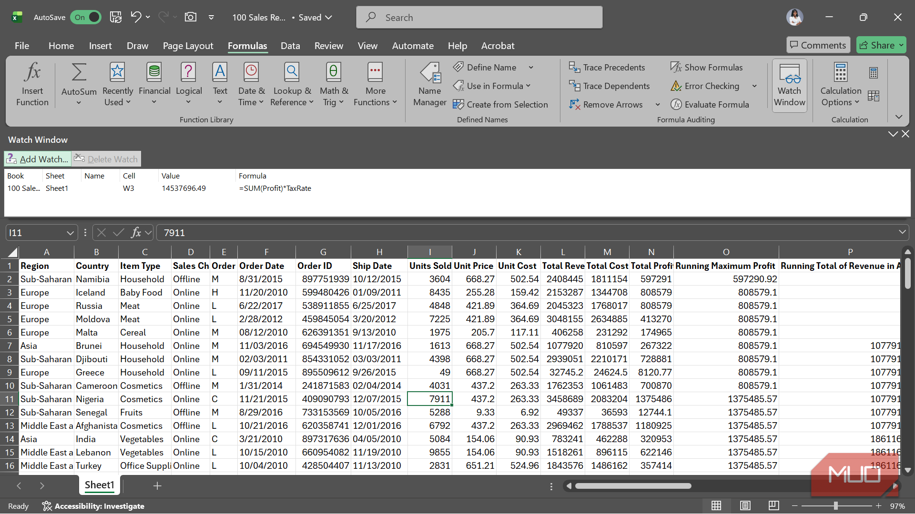Expand the Define Name dropdown arrow
Viewport: 915px width, 514px height.
[x=531, y=68]
